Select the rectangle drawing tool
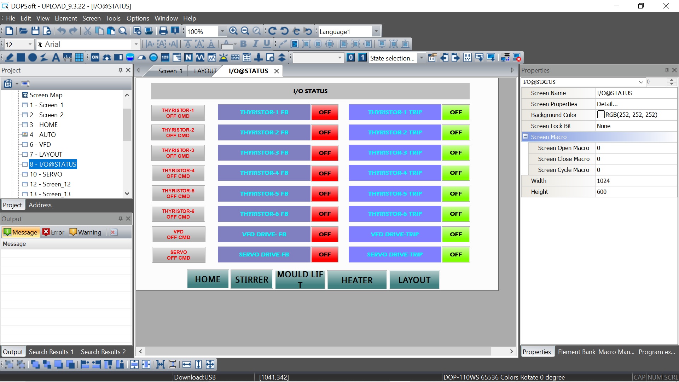This screenshot has height=382, width=679. (21, 57)
